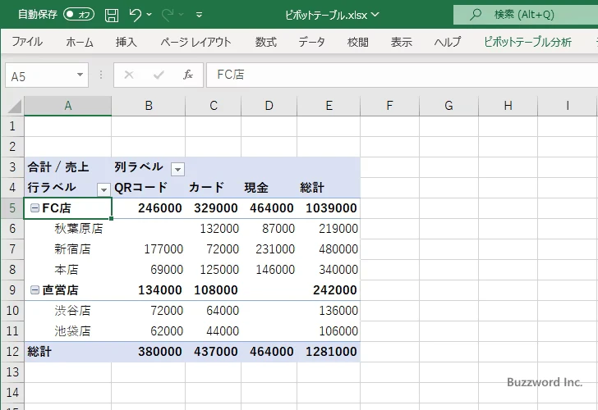Open the ページ レイアウト tab
Image resolution: width=598 pixels, height=410 pixels.
195,42
